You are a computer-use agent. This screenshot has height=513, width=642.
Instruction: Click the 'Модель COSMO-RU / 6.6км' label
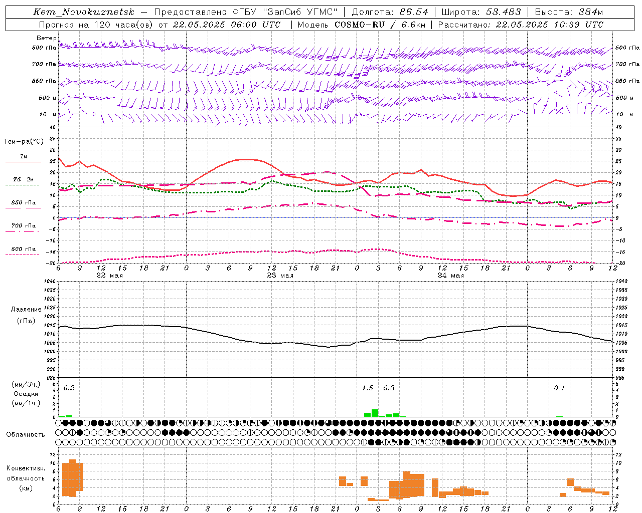(x=362, y=25)
